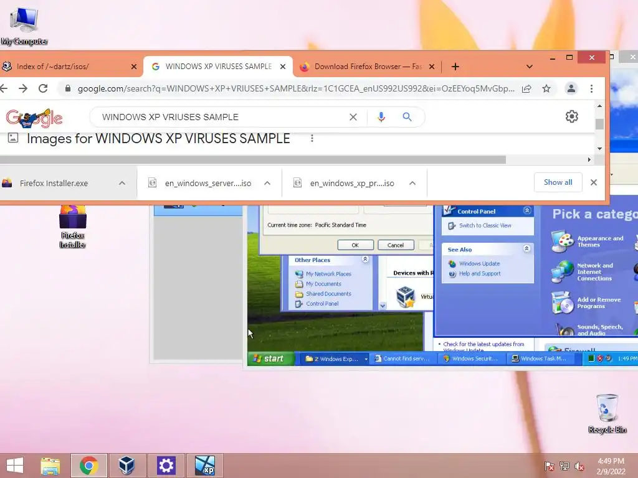
Task: Open Appearance and Themes category
Action: [x=588, y=241]
